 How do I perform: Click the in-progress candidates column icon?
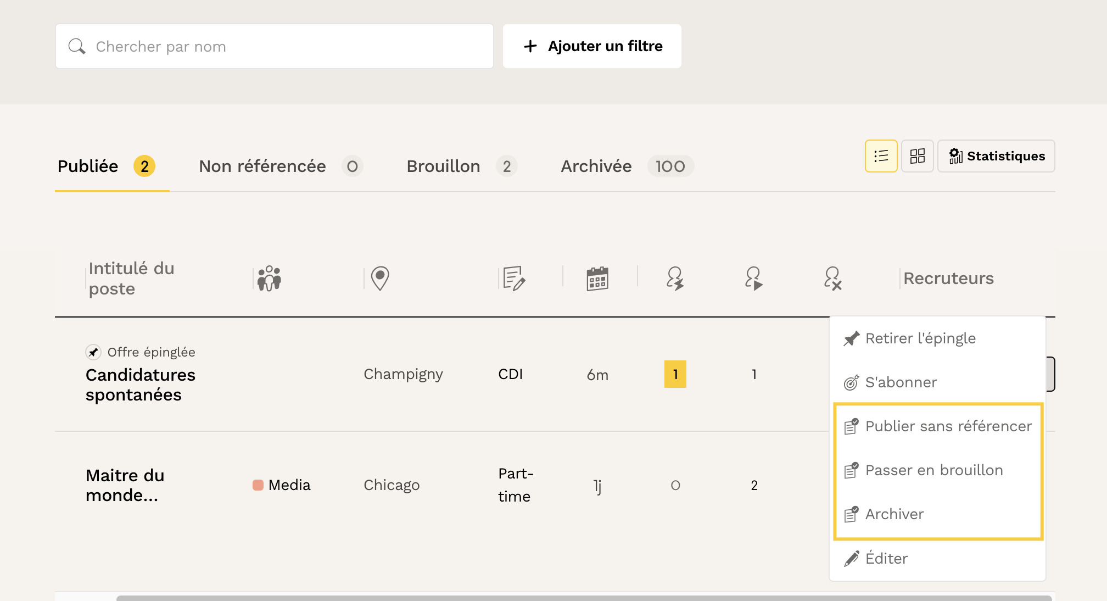(x=753, y=279)
